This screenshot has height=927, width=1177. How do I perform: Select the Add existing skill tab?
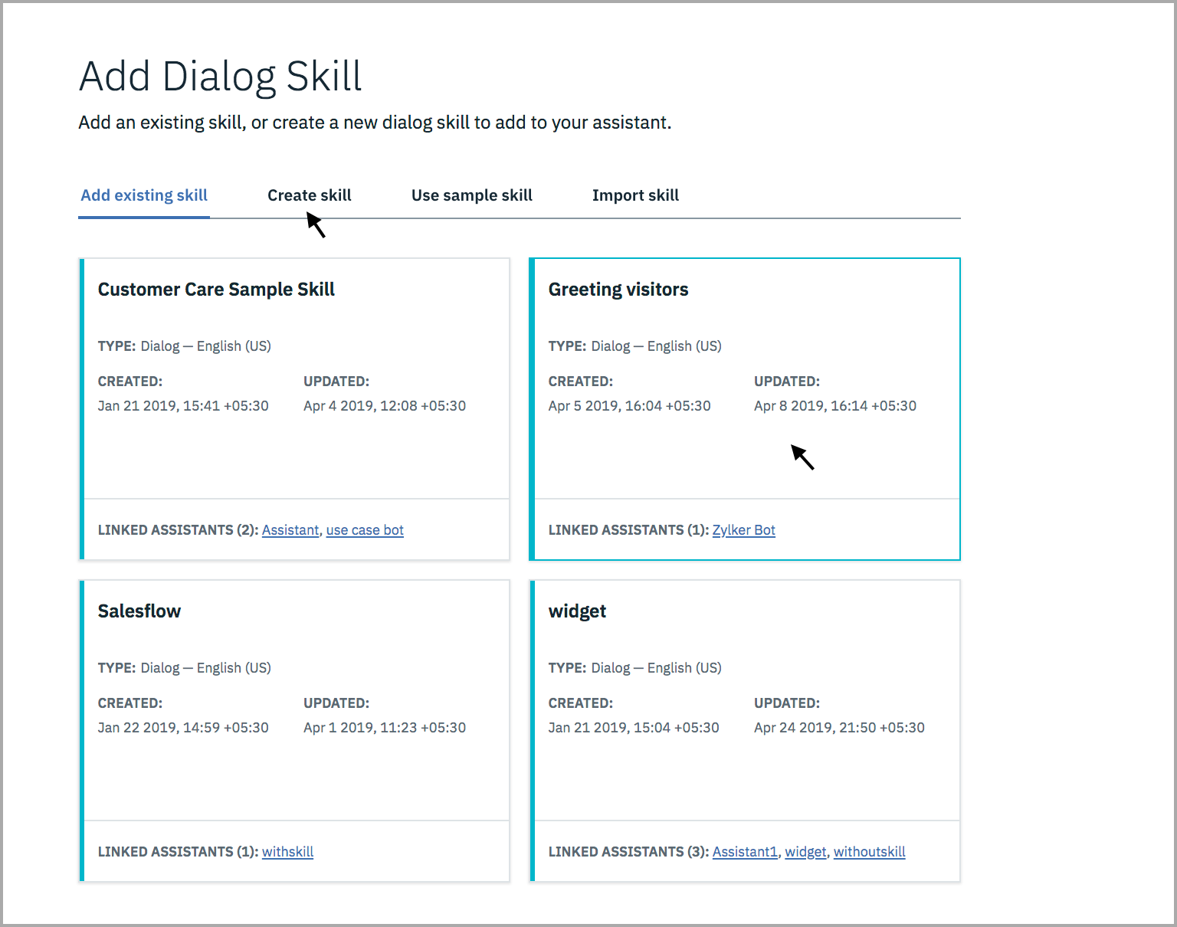pos(143,195)
